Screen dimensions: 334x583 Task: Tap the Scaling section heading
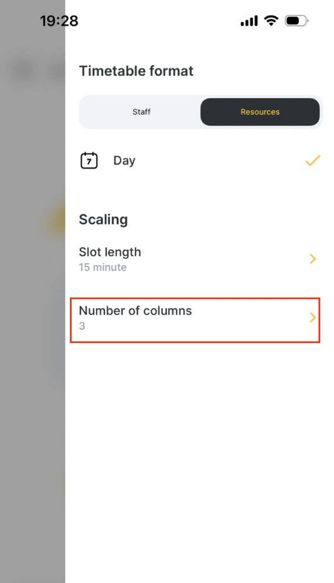click(x=103, y=220)
